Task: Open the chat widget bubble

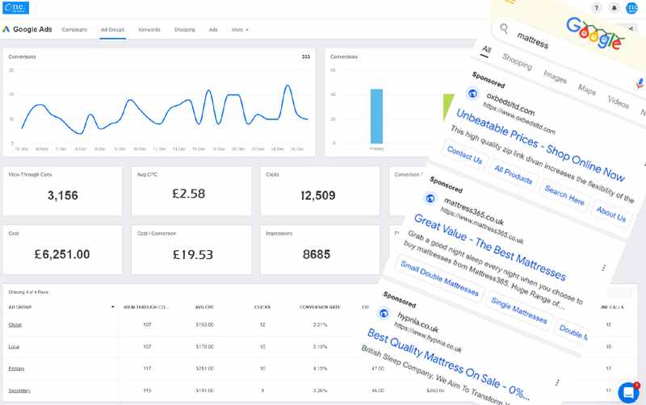Action: [629, 393]
